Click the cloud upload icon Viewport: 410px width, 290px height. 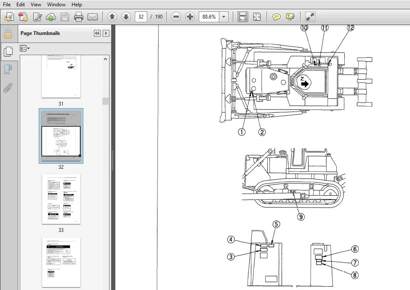coord(51,17)
